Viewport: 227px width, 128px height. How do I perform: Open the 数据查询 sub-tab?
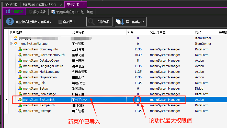(15, 12)
